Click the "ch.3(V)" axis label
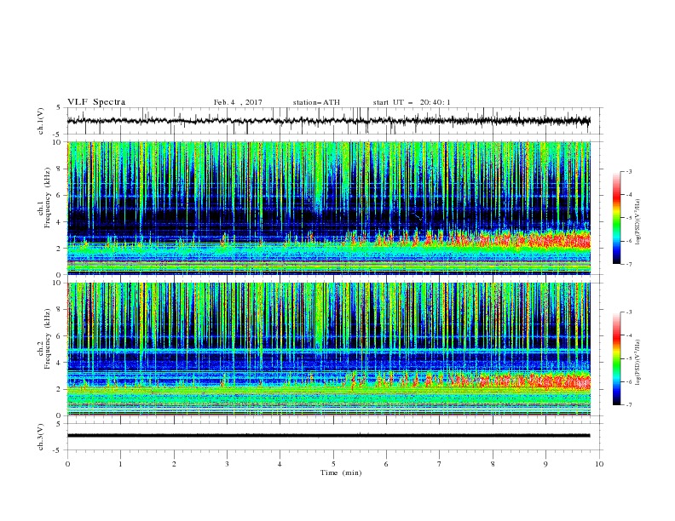This screenshot has height=521, width=675. [x=41, y=437]
